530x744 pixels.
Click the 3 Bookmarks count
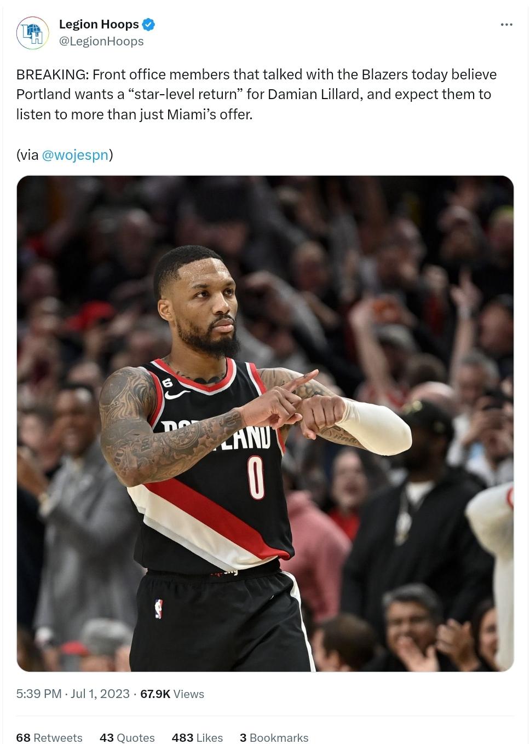(274, 737)
